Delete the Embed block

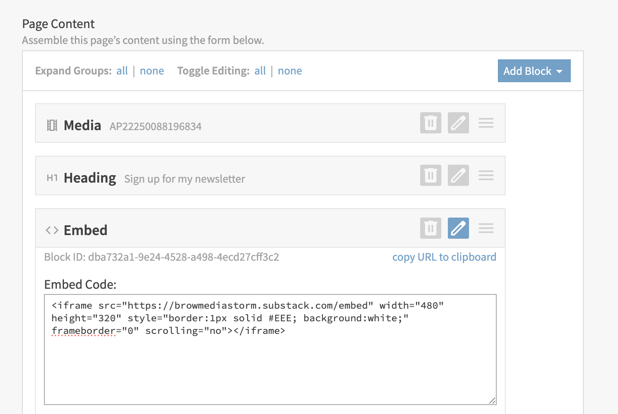click(x=430, y=228)
